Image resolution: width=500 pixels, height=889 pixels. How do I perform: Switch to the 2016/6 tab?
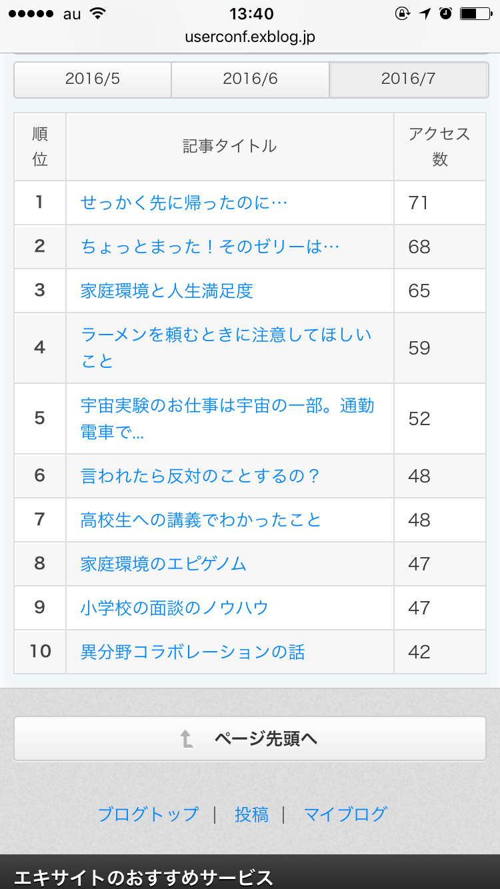coord(250,79)
